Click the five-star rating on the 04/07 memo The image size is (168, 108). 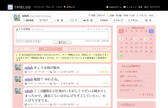103,72
